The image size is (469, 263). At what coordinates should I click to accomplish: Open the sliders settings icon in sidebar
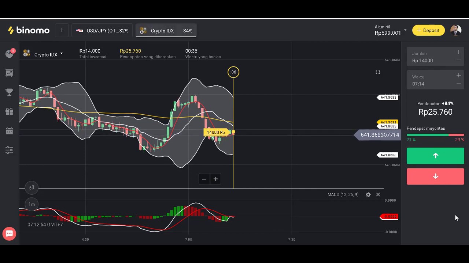(10, 150)
